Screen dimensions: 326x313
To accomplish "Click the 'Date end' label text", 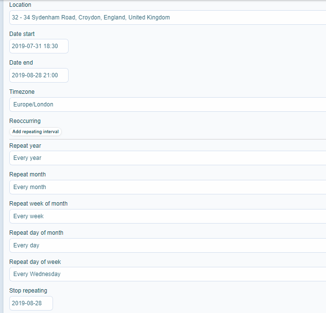I will point(21,63).
